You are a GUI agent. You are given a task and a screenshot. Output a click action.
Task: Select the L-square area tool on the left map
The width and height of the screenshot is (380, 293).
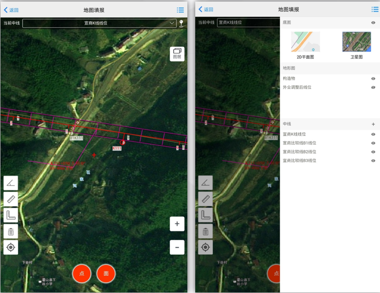tap(10, 215)
